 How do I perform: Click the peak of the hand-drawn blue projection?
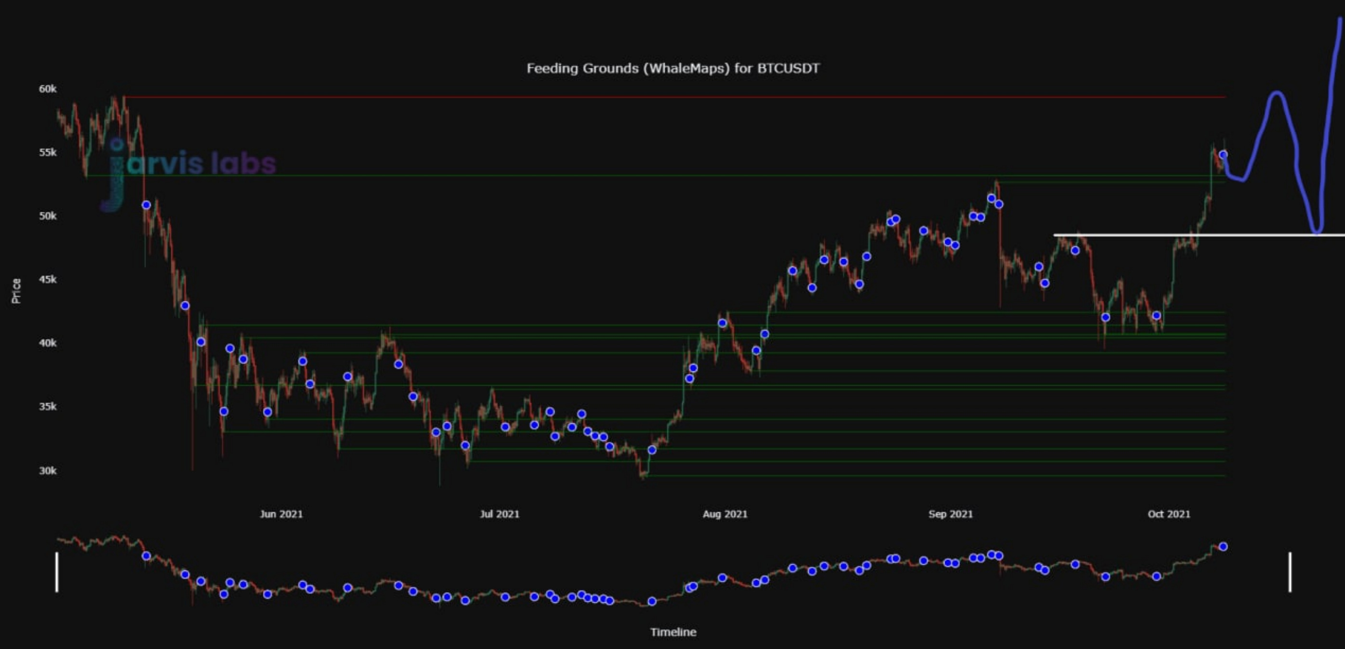[x=1276, y=93]
